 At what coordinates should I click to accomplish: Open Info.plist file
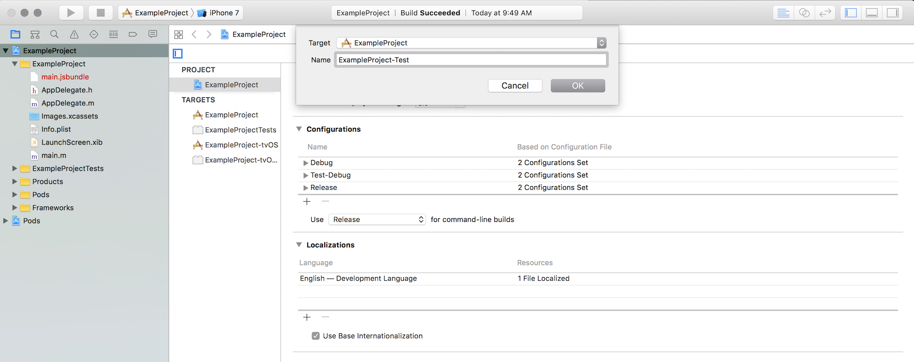tap(56, 129)
